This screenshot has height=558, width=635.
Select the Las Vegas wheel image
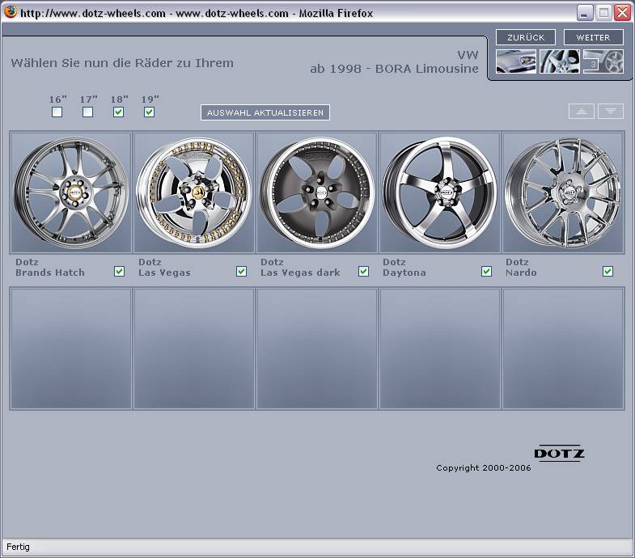click(x=194, y=192)
